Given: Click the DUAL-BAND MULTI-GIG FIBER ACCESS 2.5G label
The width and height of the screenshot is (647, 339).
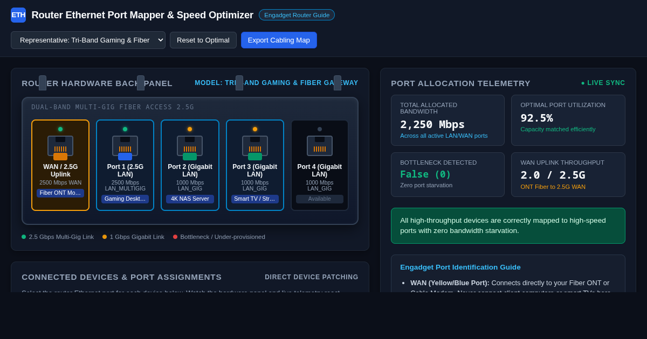Looking at the screenshot, I should click(x=113, y=107).
